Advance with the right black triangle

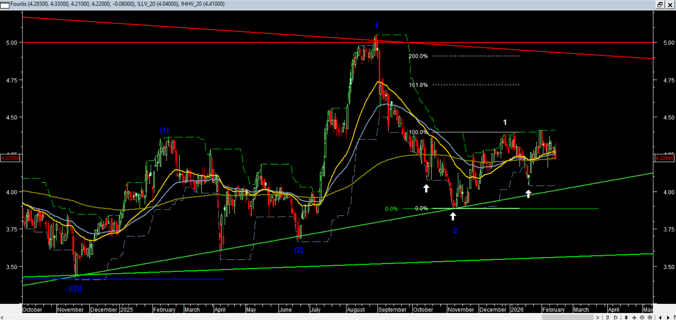pos(668,317)
